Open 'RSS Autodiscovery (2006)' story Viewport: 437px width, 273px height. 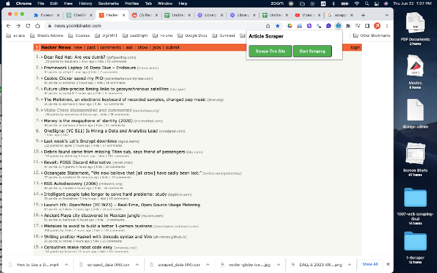pos(71,184)
